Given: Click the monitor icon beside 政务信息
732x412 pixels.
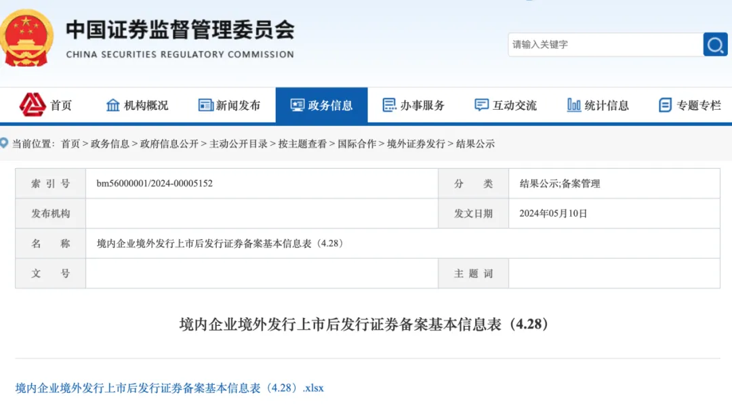Looking at the screenshot, I should 298,105.
